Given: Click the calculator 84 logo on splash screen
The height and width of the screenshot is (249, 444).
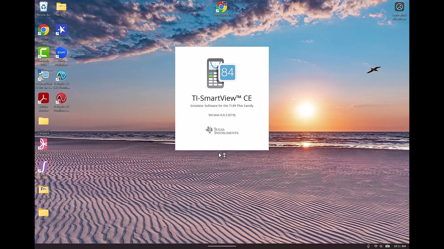Looking at the screenshot, I should coord(222,73).
